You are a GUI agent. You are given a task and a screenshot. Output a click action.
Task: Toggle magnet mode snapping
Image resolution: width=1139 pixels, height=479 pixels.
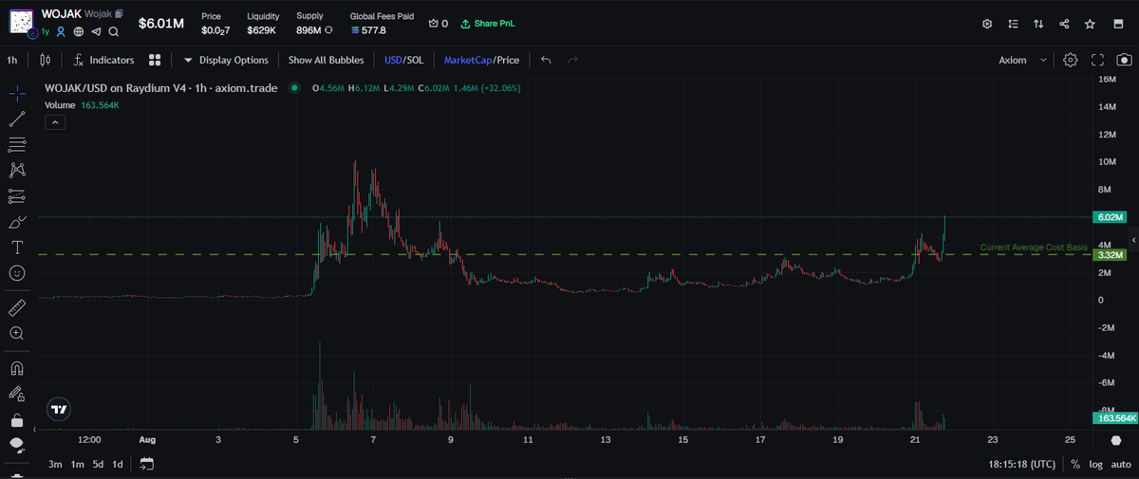click(x=17, y=368)
